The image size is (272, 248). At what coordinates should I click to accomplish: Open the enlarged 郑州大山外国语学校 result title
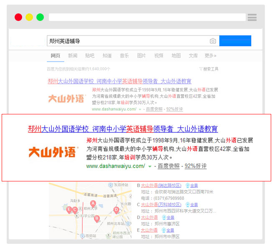click(123, 129)
